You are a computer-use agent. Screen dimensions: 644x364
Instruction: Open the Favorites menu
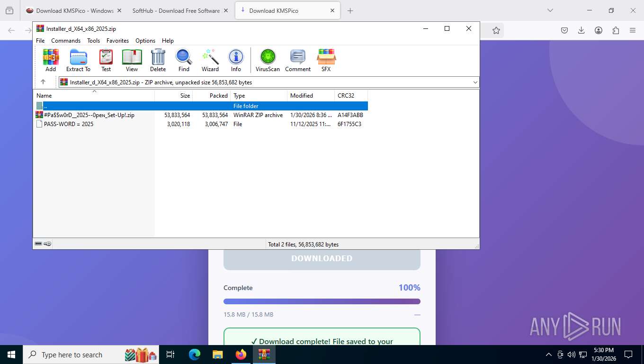pos(117,41)
